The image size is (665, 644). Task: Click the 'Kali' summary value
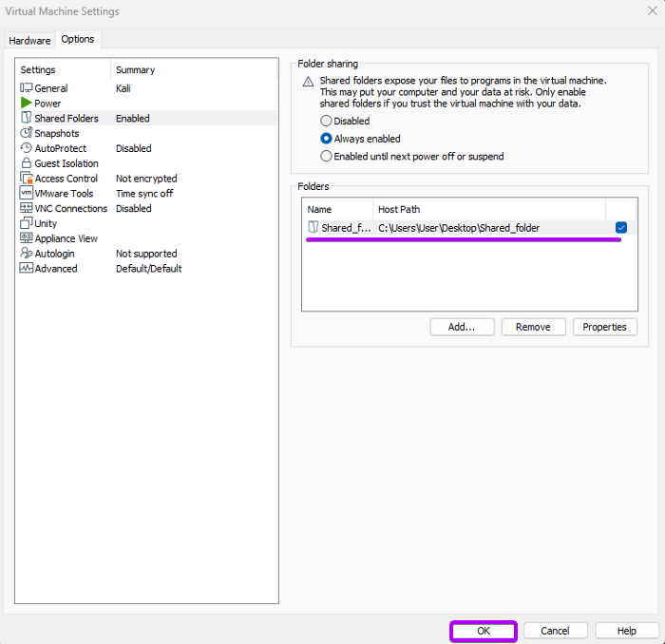(x=123, y=88)
